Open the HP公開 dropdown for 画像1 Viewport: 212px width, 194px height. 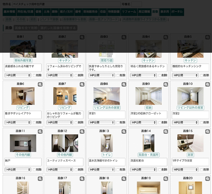(x=18, y=75)
